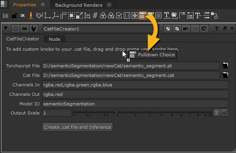Select the Pulldown Choice knob icon
The height and width of the screenshot is (153, 236).
pos(142,15)
